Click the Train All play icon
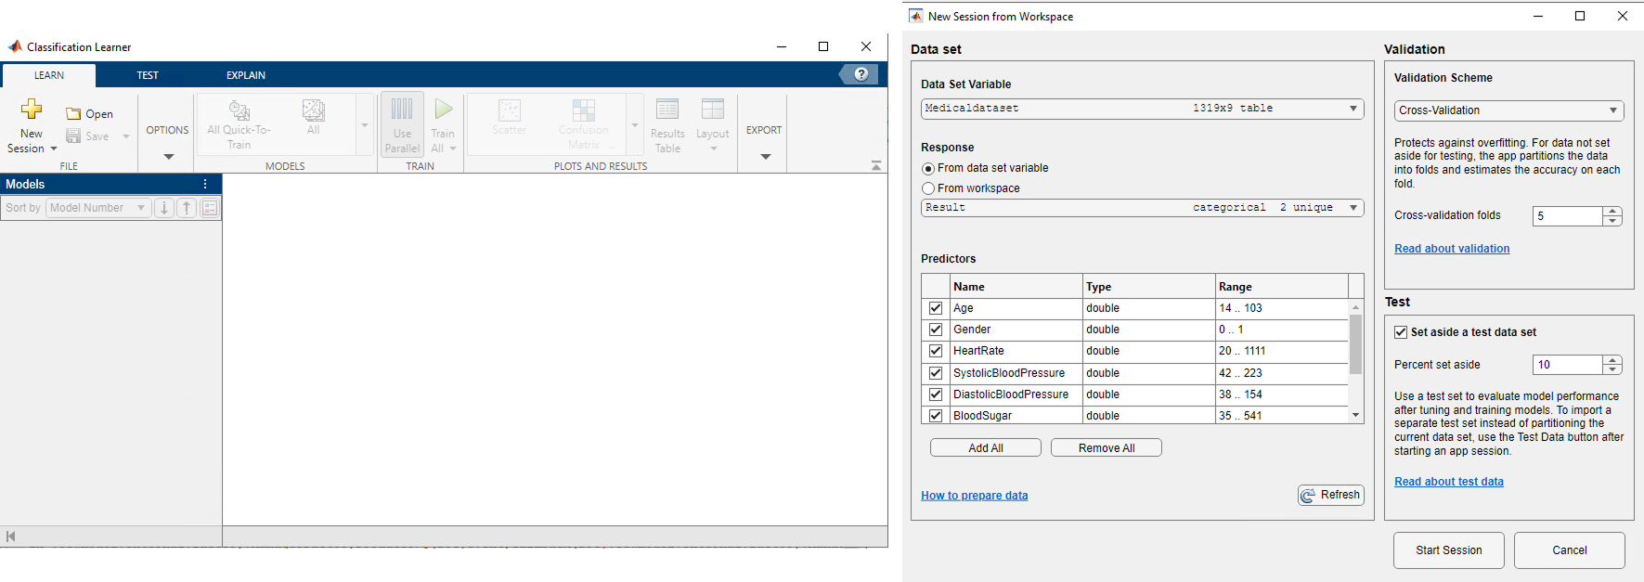Screen dimensions: 1644x582 pyautogui.click(x=444, y=110)
